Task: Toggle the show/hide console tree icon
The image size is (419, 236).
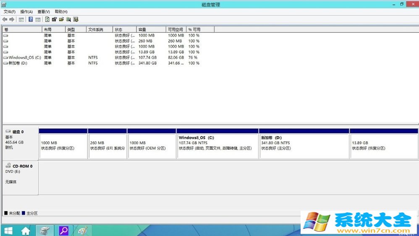Action: [21, 19]
